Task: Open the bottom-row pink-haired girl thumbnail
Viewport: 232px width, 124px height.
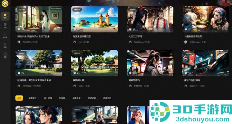Action: (x=138, y=115)
